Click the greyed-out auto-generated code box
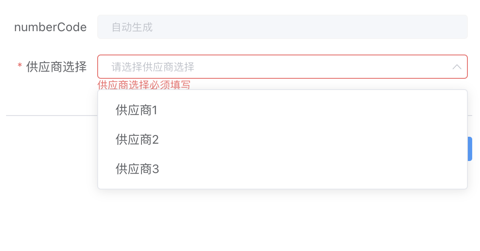Screen dimensions: 480x251 [x=282, y=27]
